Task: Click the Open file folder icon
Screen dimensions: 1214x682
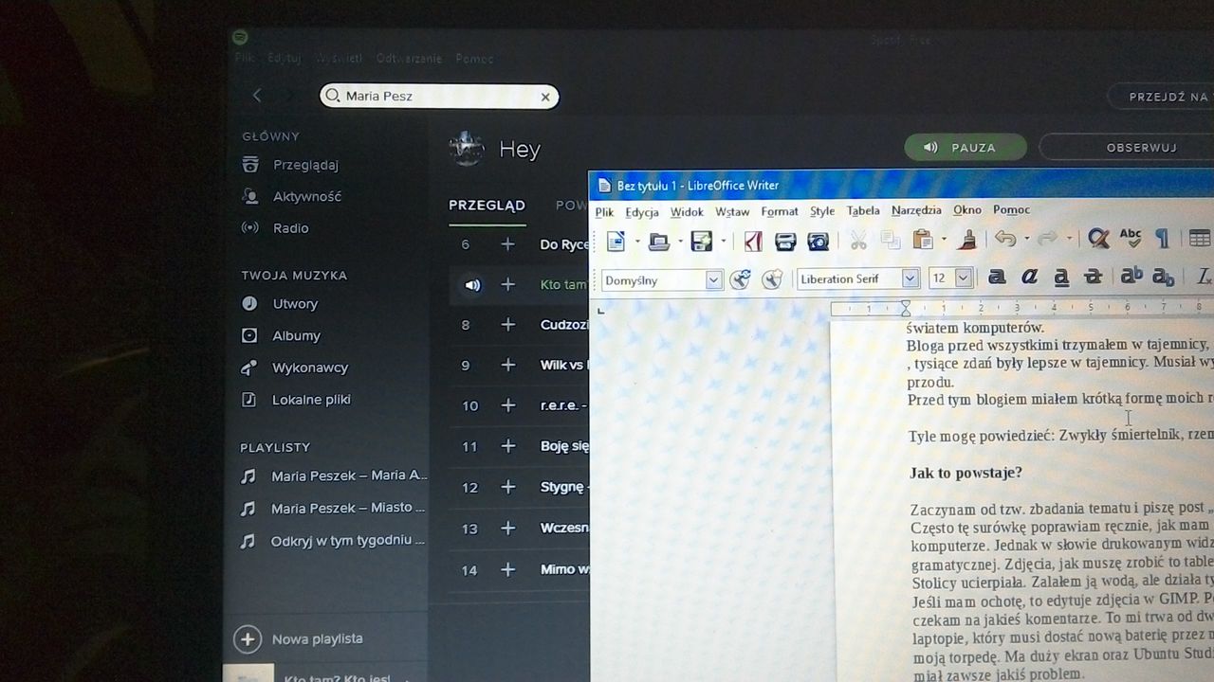Action: tap(658, 242)
